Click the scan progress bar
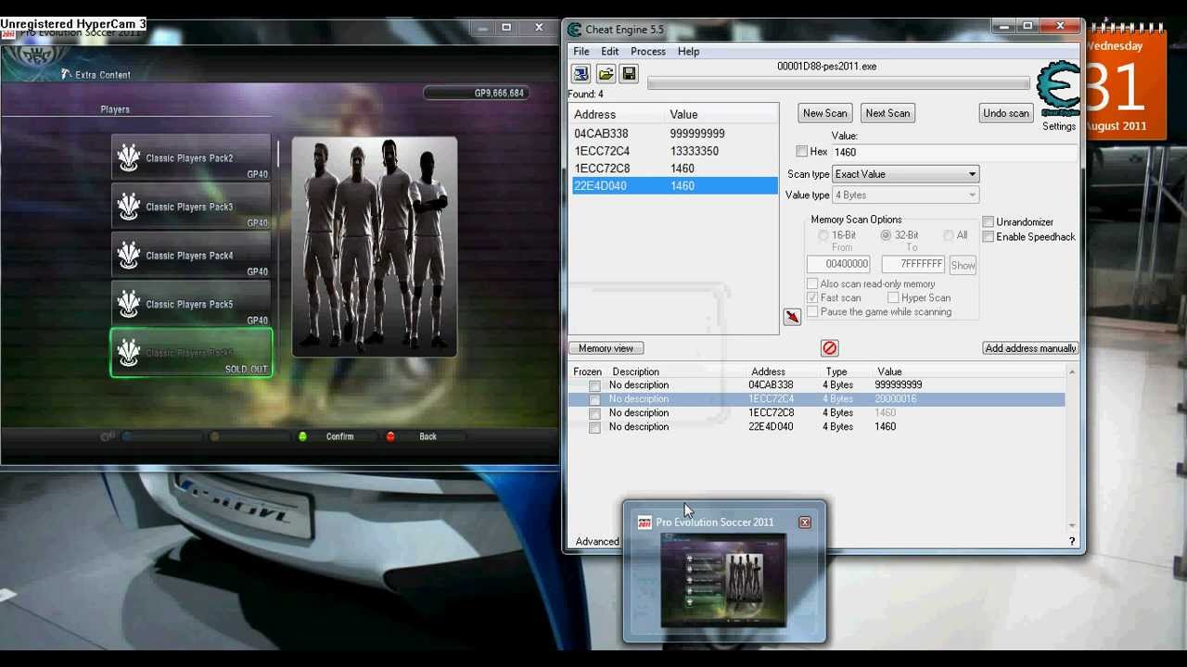 (838, 83)
